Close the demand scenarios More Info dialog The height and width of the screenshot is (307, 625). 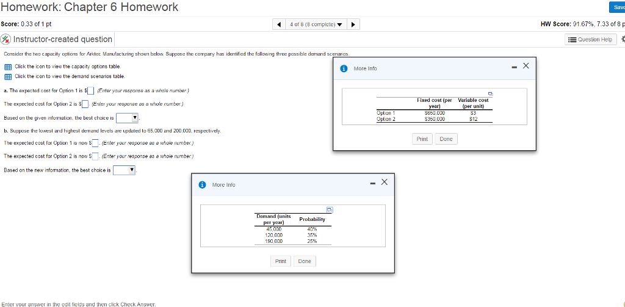pyautogui.click(x=384, y=182)
